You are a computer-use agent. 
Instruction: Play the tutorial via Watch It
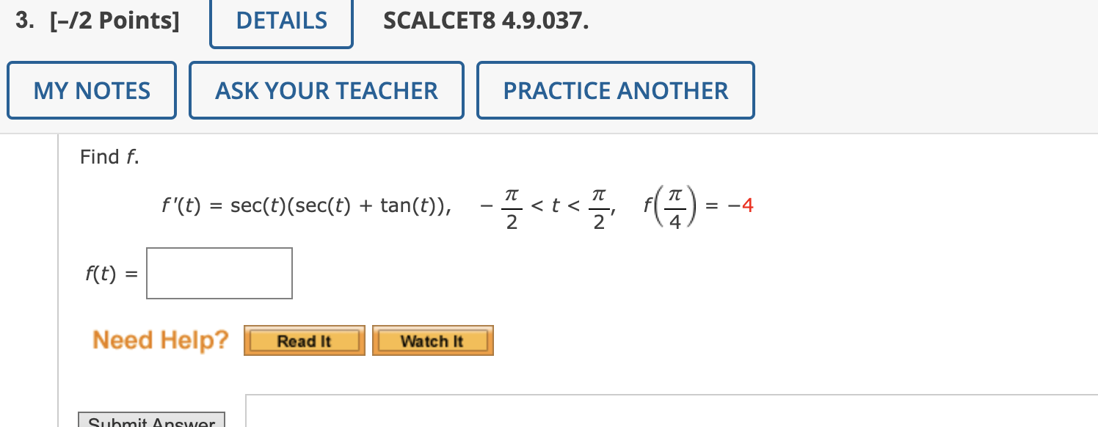pyautogui.click(x=432, y=340)
